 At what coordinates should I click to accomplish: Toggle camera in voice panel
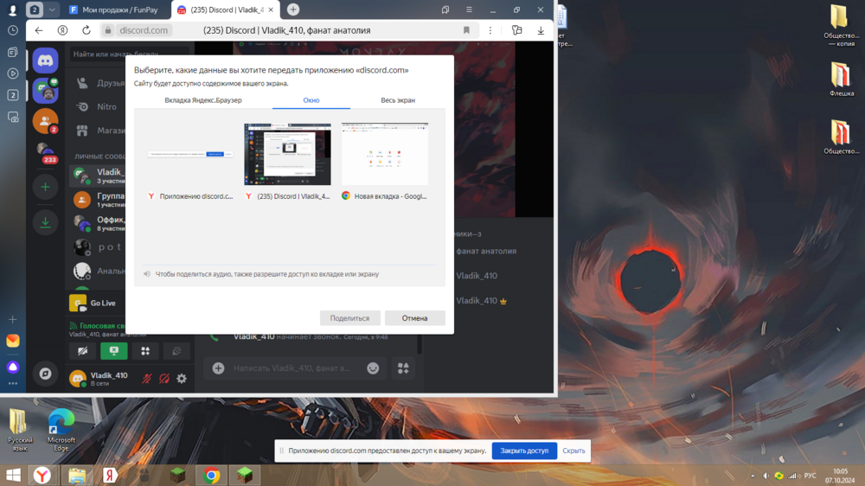82,351
